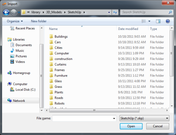This screenshot has width=176, height=135.
Task: Click the file list horizontal scrollbar thumb
Action: pyautogui.click(x=94, y=110)
